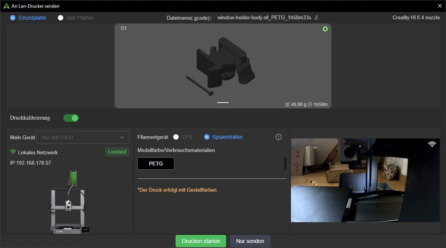This screenshot has width=446, height=248.
Task: Click the white Wi-Fi icon on the camera feed
Action: click(x=432, y=144)
